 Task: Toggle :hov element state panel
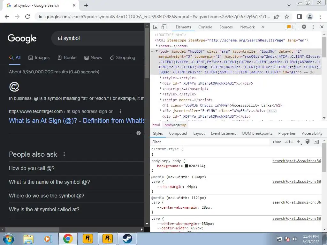point(277,142)
